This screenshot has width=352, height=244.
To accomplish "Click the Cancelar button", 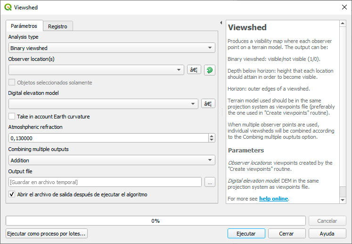I will tap(327, 221).
